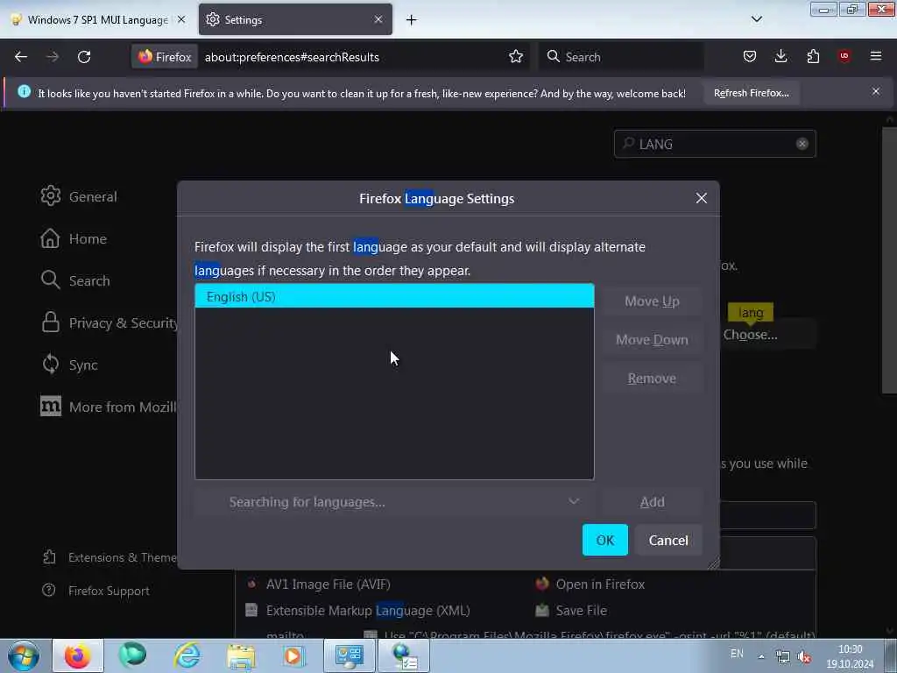Open the uBlock Origin shield icon
This screenshot has width=897, height=673.
pyautogui.click(x=844, y=56)
